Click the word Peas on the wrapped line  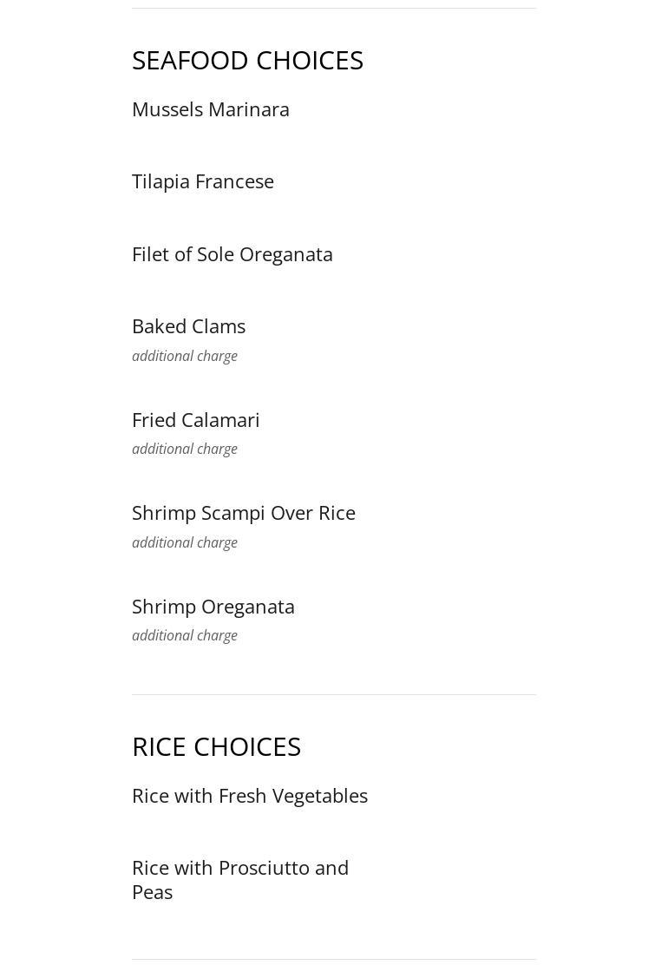tap(153, 892)
